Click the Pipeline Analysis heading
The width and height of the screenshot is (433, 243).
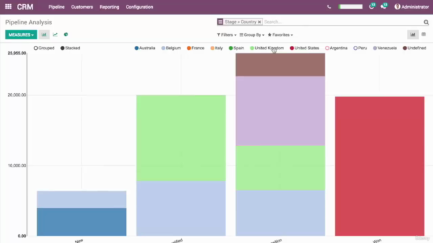tap(28, 22)
